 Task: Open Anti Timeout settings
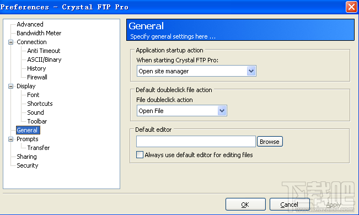44,51
